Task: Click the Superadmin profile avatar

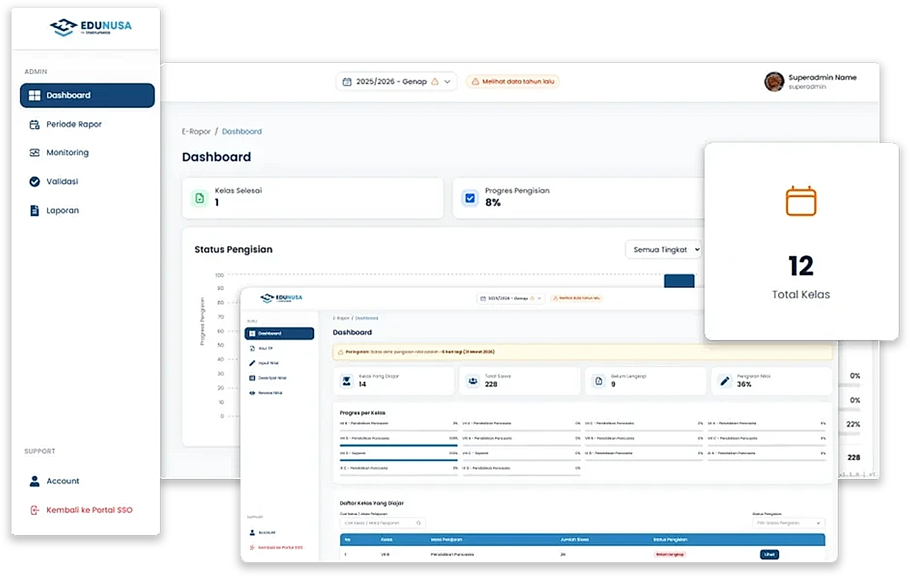Action: pyautogui.click(x=774, y=82)
